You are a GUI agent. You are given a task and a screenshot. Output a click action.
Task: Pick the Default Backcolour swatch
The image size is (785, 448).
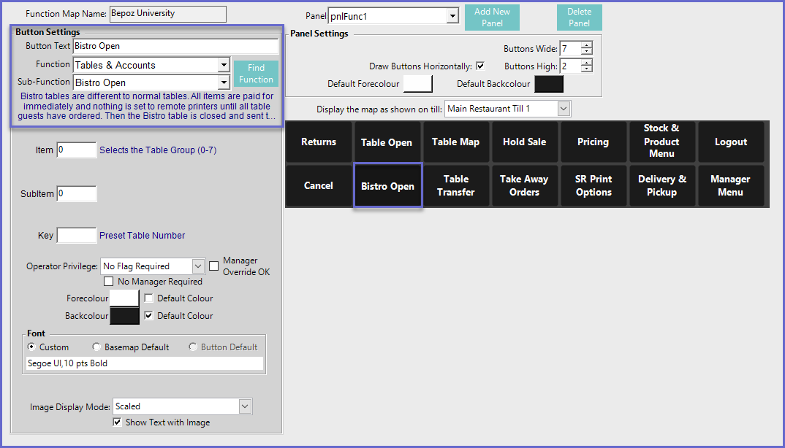pos(549,83)
